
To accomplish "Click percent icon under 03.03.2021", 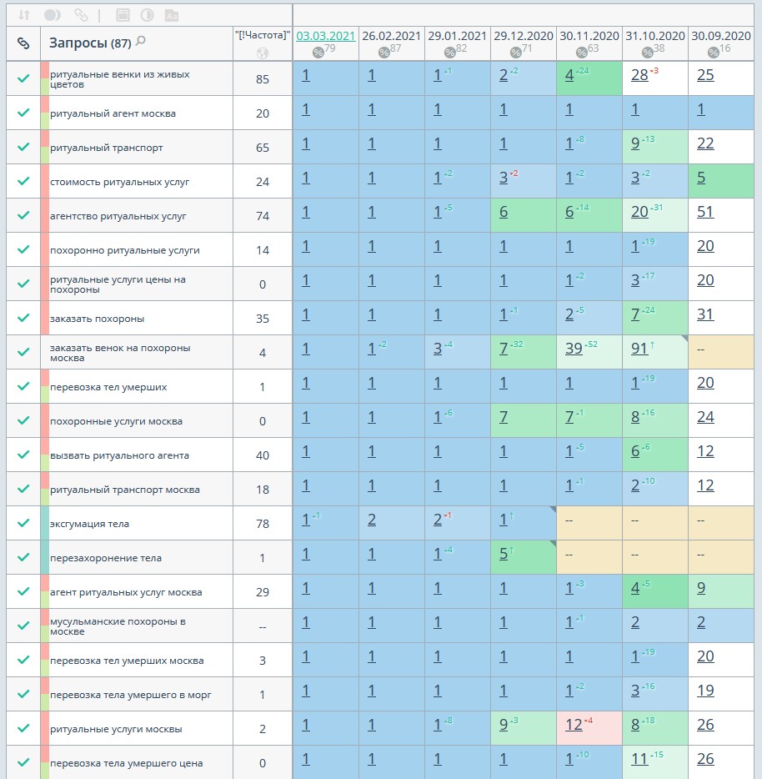I will tap(318, 53).
